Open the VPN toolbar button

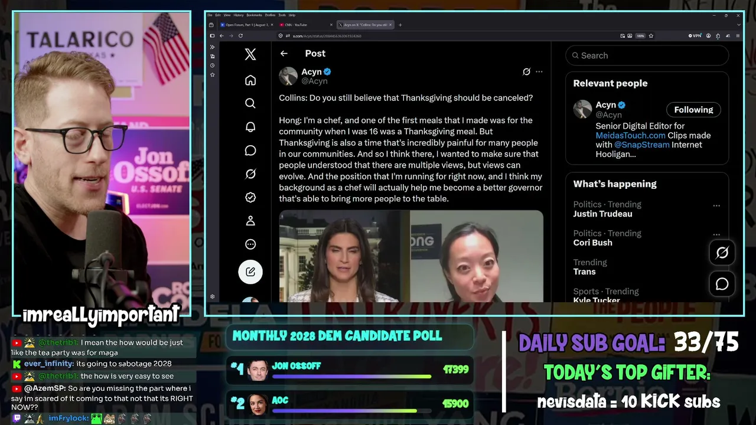(695, 36)
